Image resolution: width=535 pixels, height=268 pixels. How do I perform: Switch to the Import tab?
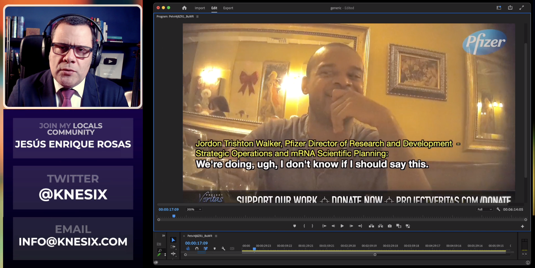click(x=200, y=8)
